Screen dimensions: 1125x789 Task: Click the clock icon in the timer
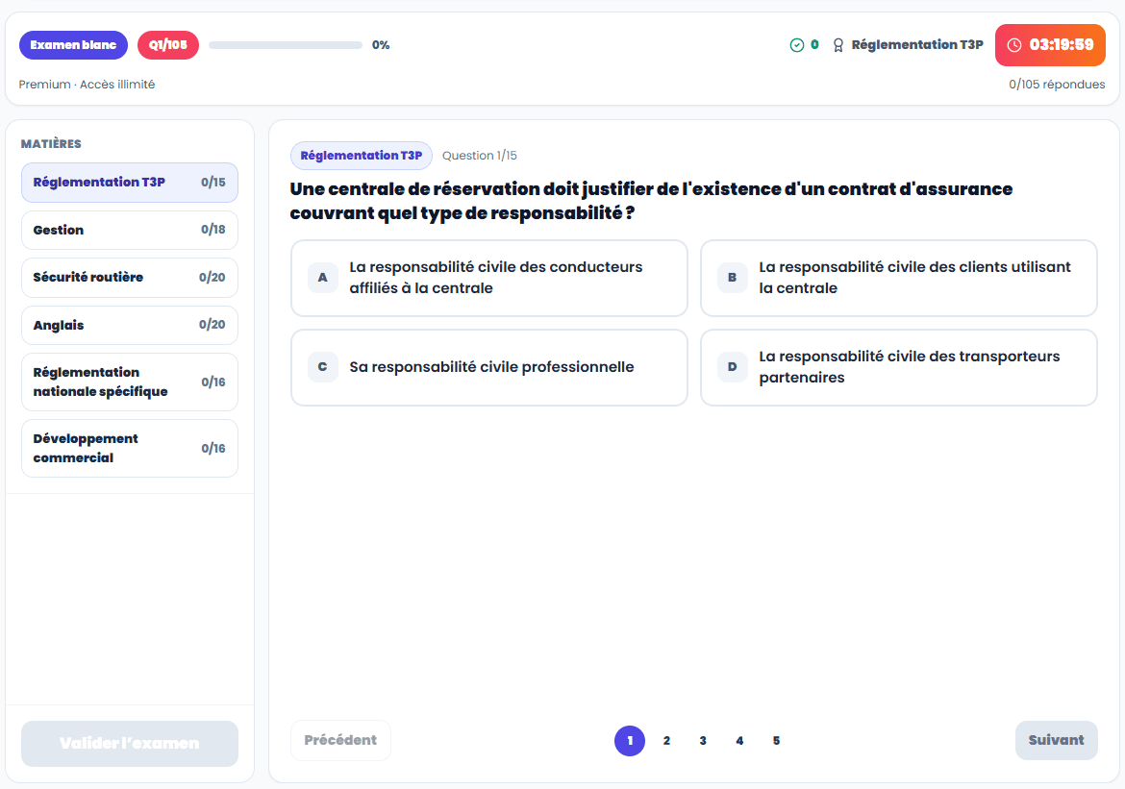click(x=1013, y=45)
